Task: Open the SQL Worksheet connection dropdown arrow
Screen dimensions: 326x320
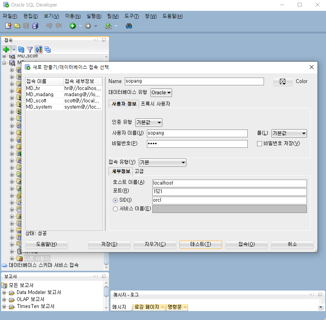Action: (116, 26)
